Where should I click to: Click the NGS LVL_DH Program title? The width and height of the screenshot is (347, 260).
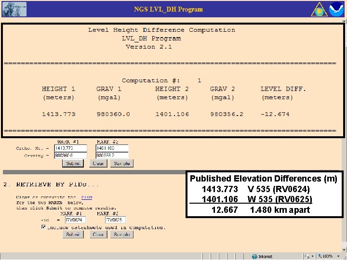point(168,9)
